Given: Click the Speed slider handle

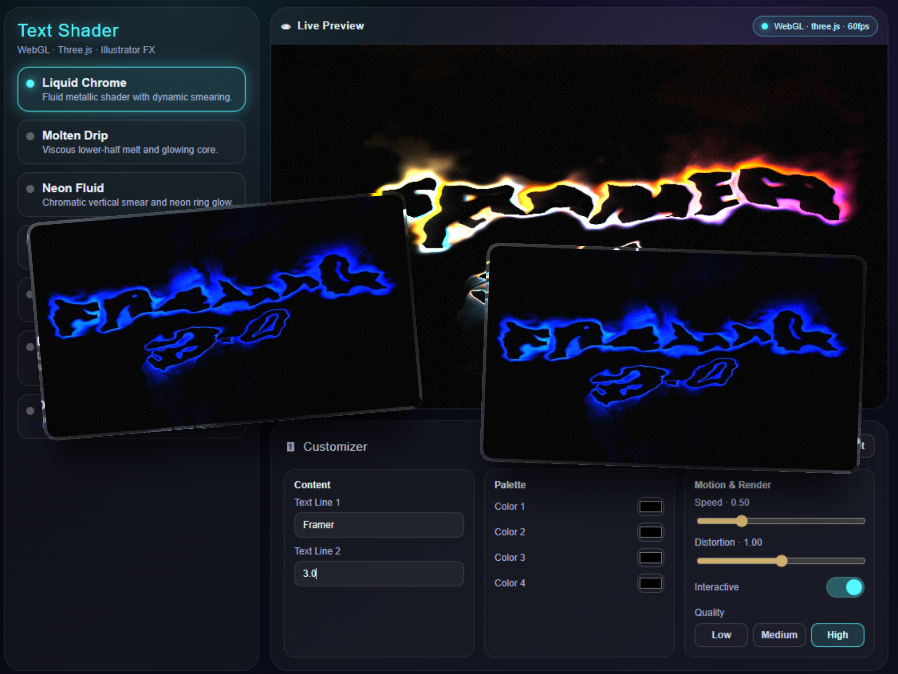Looking at the screenshot, I should click(741, 521).
